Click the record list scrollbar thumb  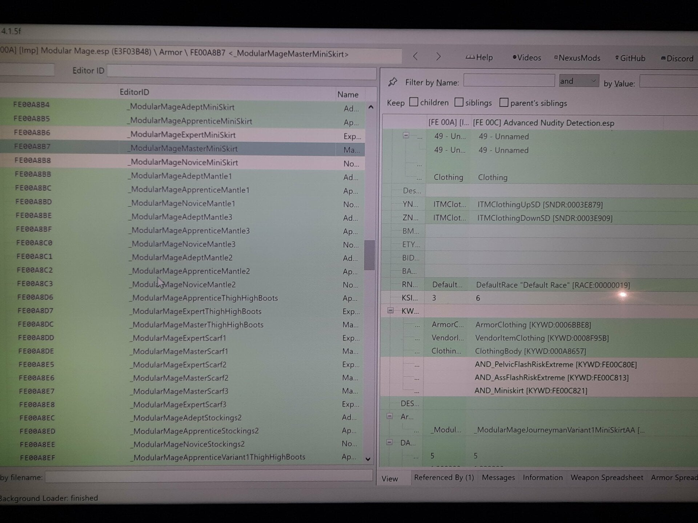[369, 255]
